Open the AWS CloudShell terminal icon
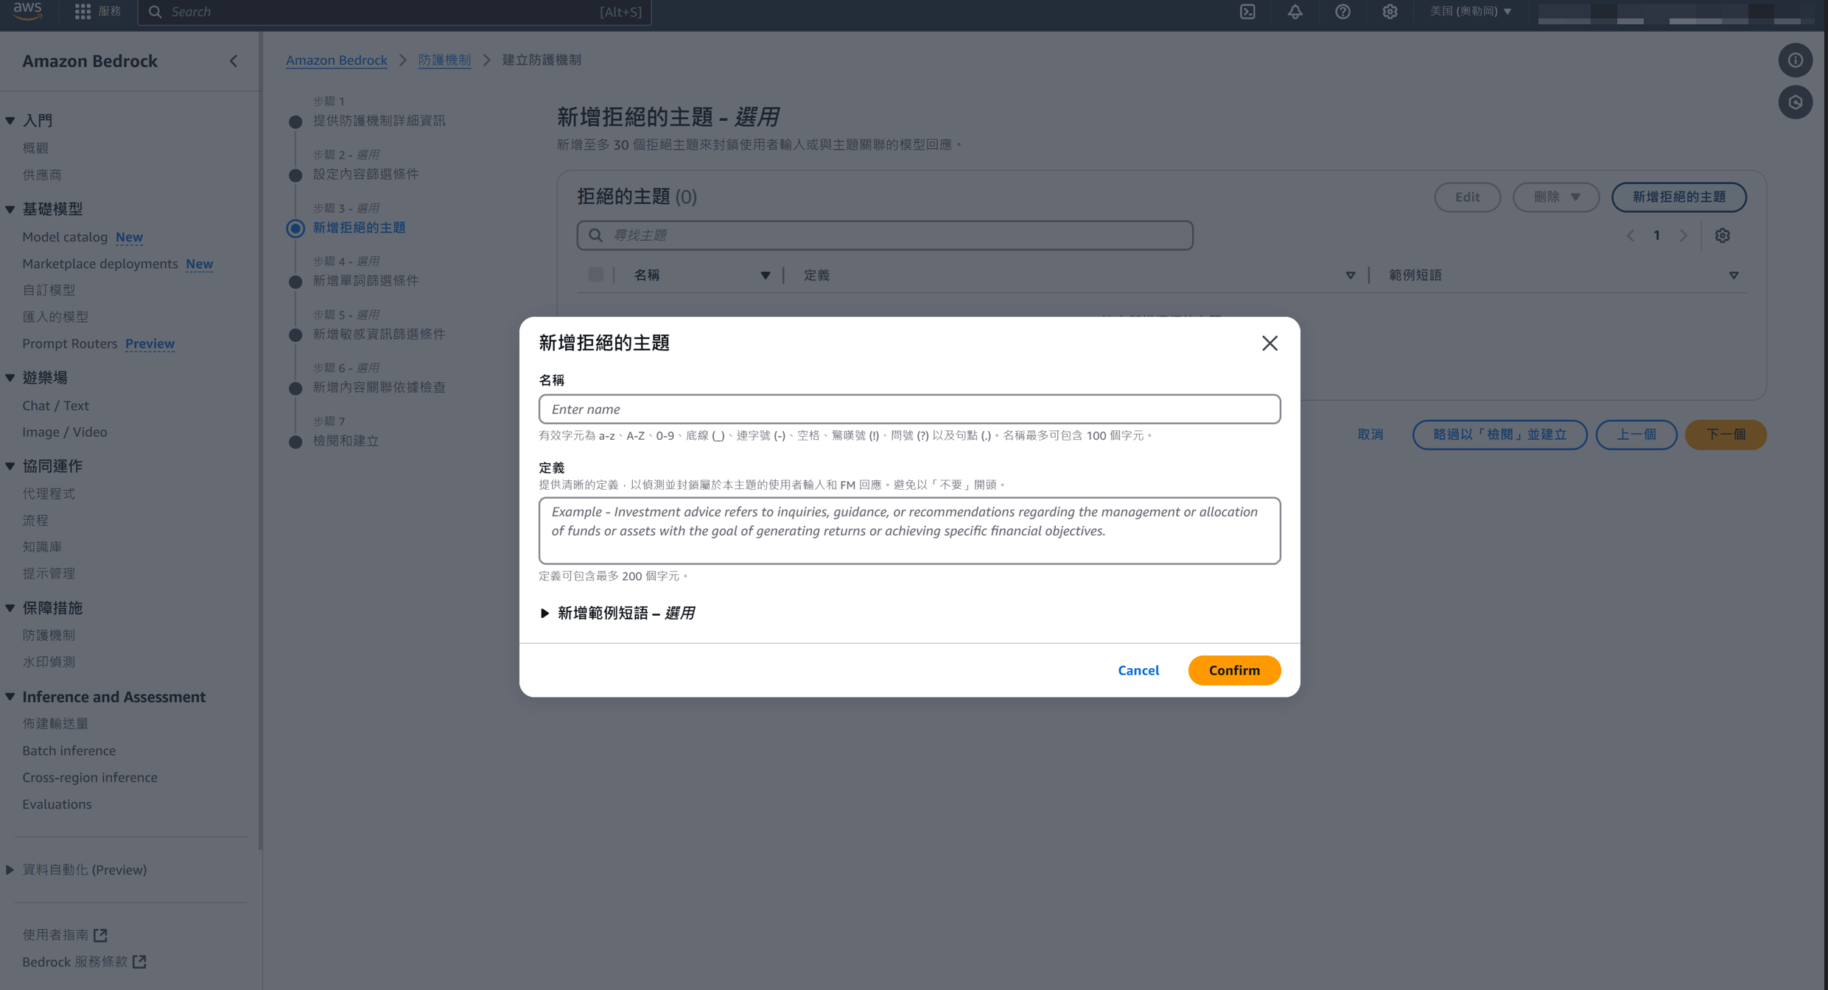The width and height of the screenshot is (1828, 990). coord(1247,12)
